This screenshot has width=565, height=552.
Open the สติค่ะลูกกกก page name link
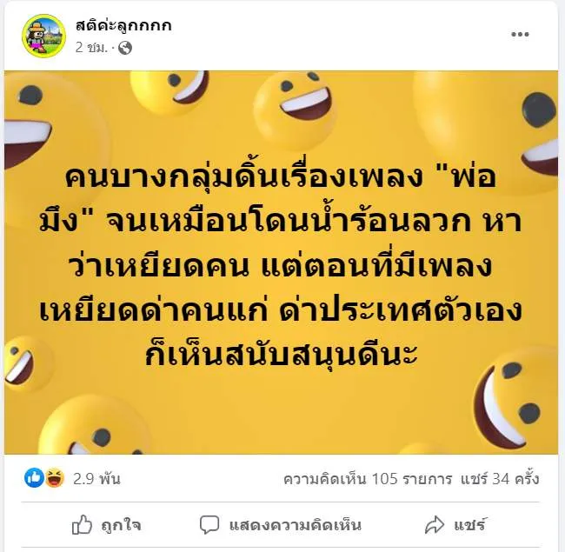[x=123, y=25]
